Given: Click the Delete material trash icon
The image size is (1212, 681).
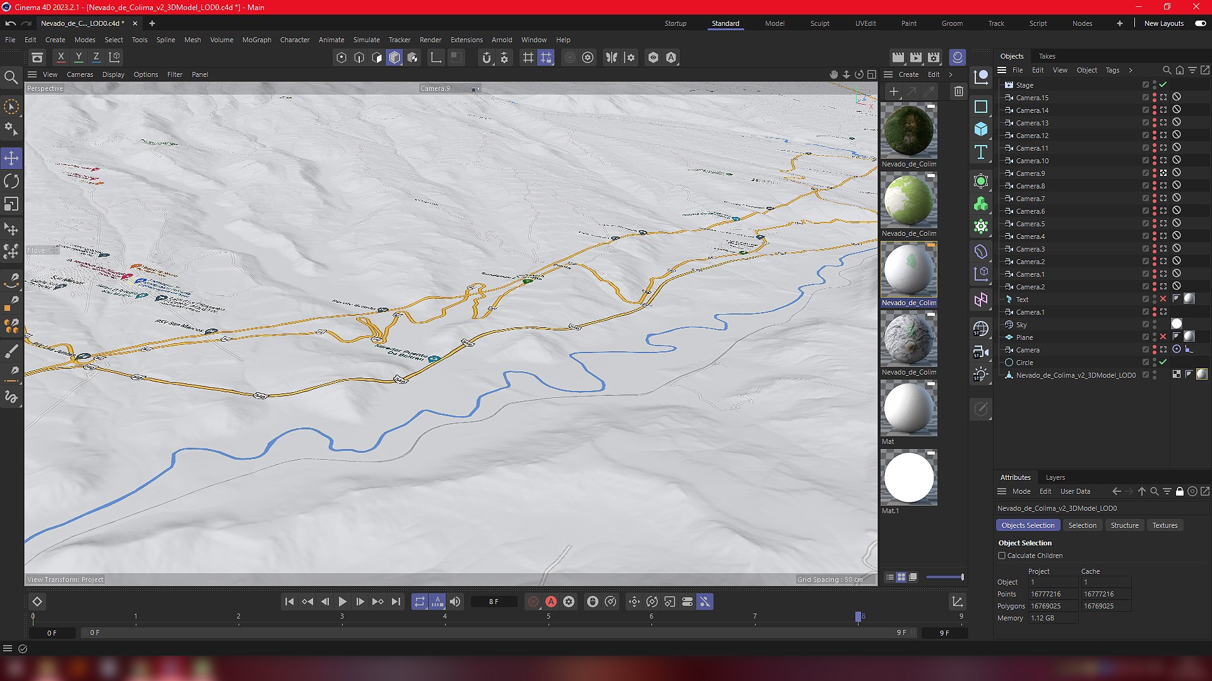Looking at the screenshot, I should [x=958, y=91].
